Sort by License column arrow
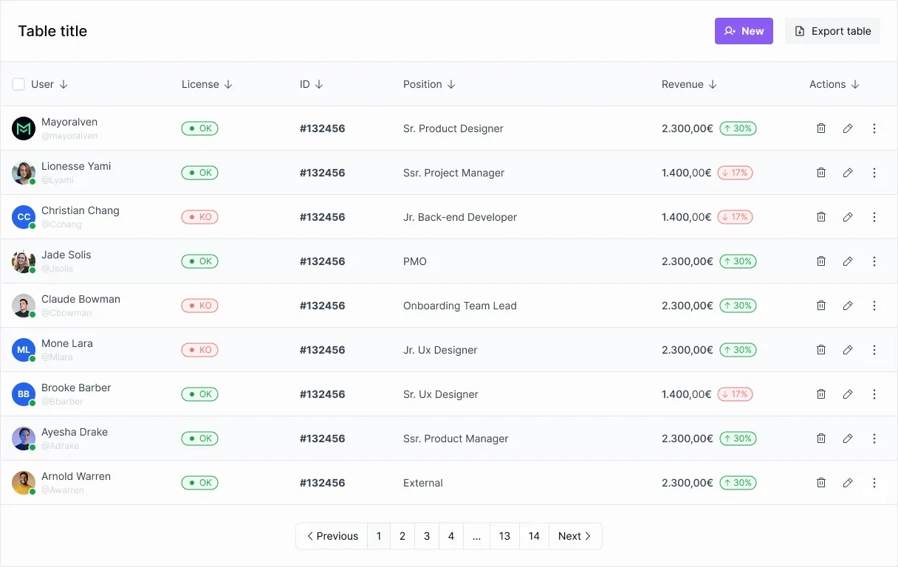 tap(228, 84)
